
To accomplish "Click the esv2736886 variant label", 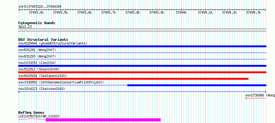I will (260, 95).
